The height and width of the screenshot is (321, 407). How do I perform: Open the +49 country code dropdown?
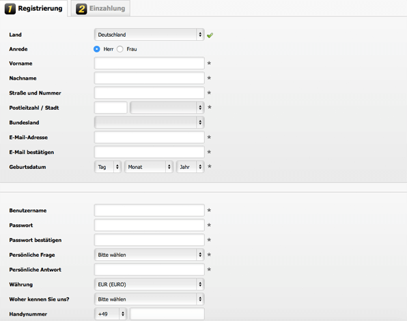[111, 314]
